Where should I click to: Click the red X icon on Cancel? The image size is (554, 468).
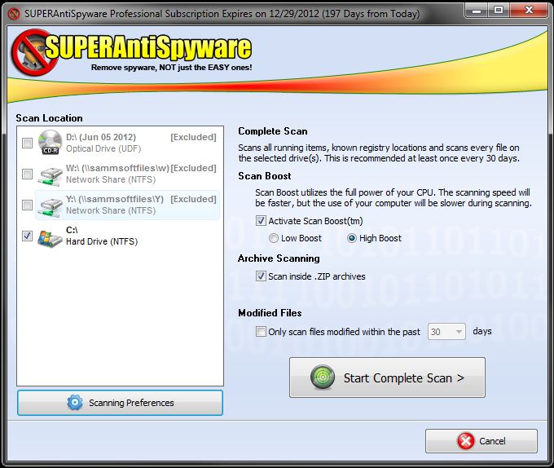[466, 441]
